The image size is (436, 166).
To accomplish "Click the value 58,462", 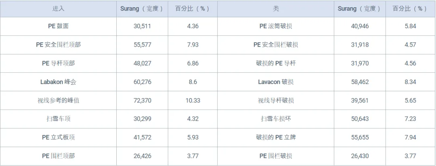I will 360,82.
